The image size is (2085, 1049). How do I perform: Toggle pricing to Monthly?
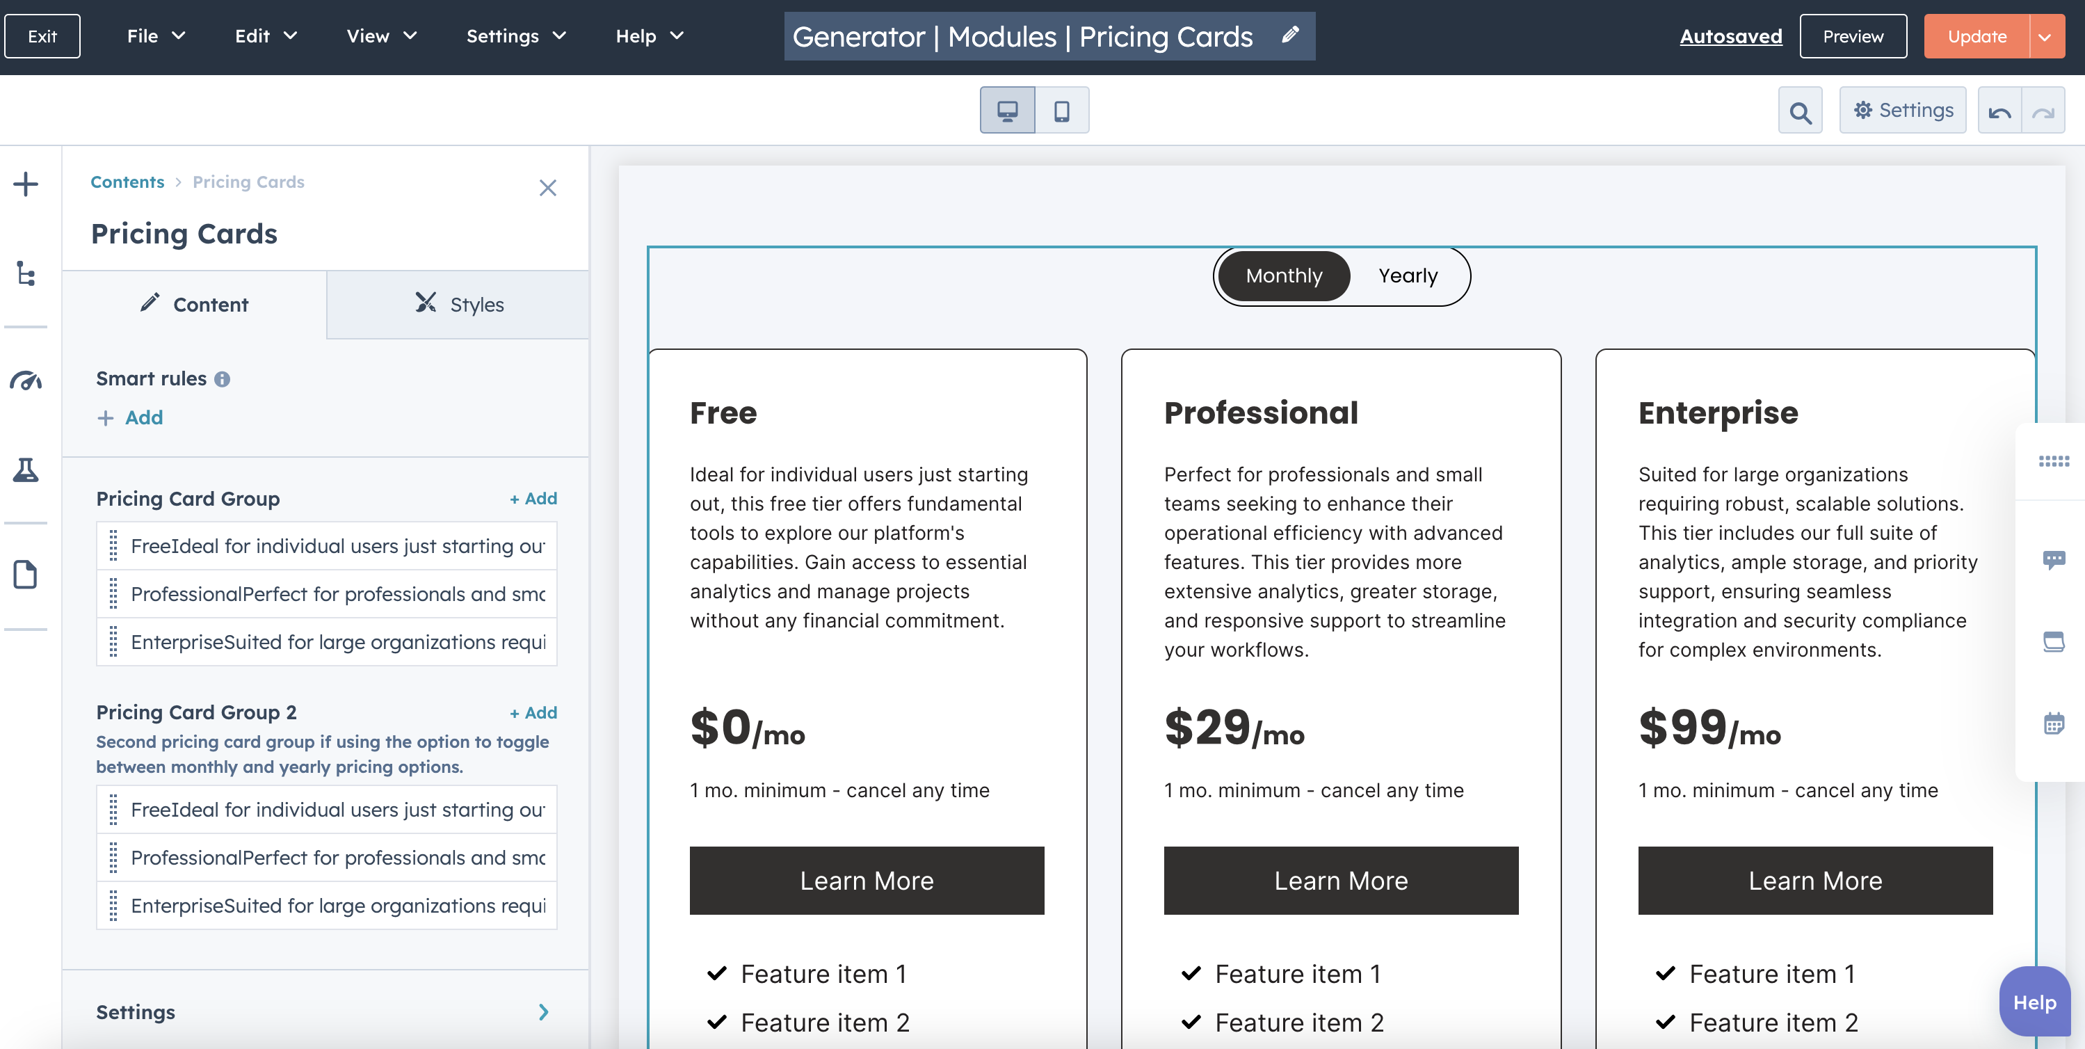pyautogui.click(x=1284, y=276)
